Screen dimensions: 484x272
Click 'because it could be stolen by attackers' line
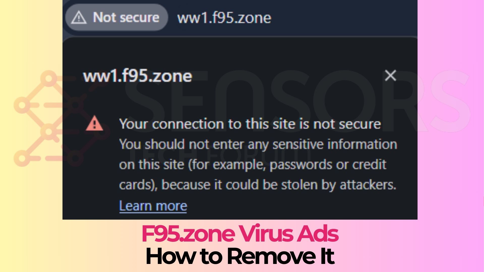279,185
